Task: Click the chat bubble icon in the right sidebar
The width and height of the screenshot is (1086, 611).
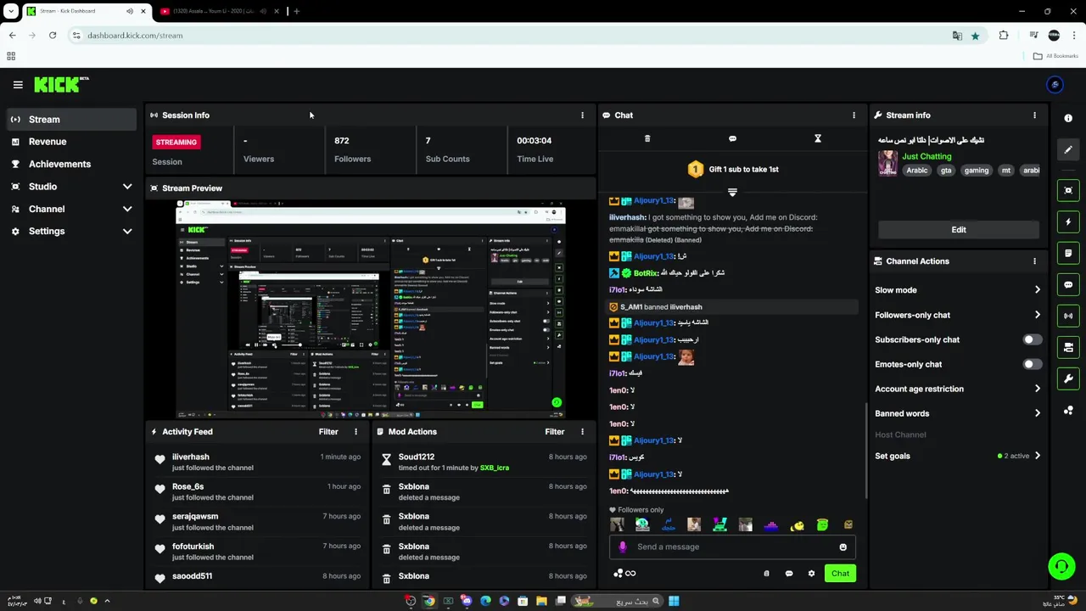Action: [x=1068, y=284]
